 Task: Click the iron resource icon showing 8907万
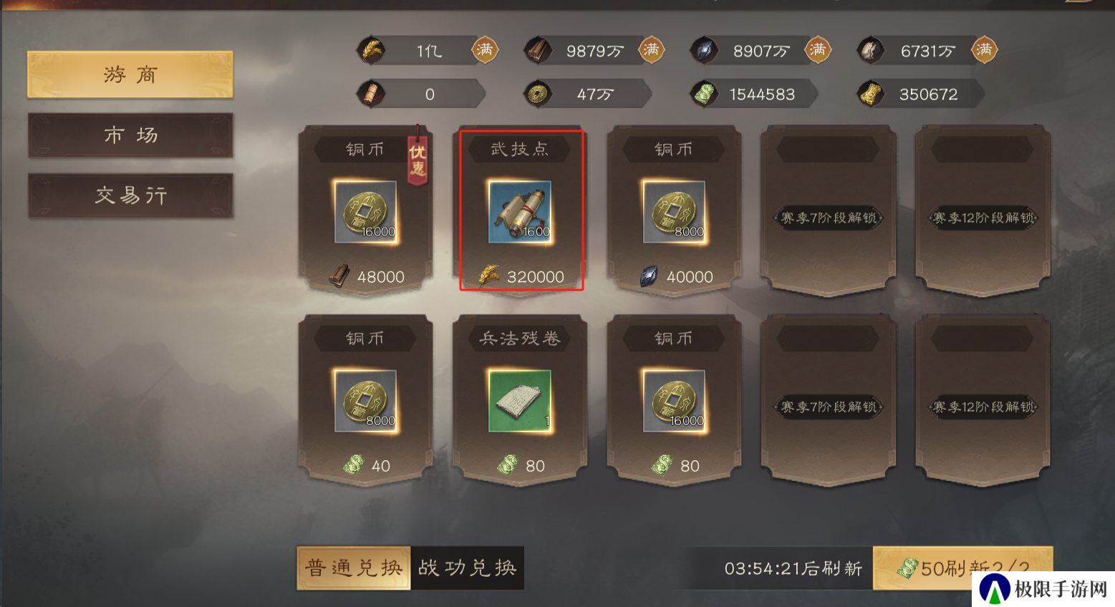(704, 50)
